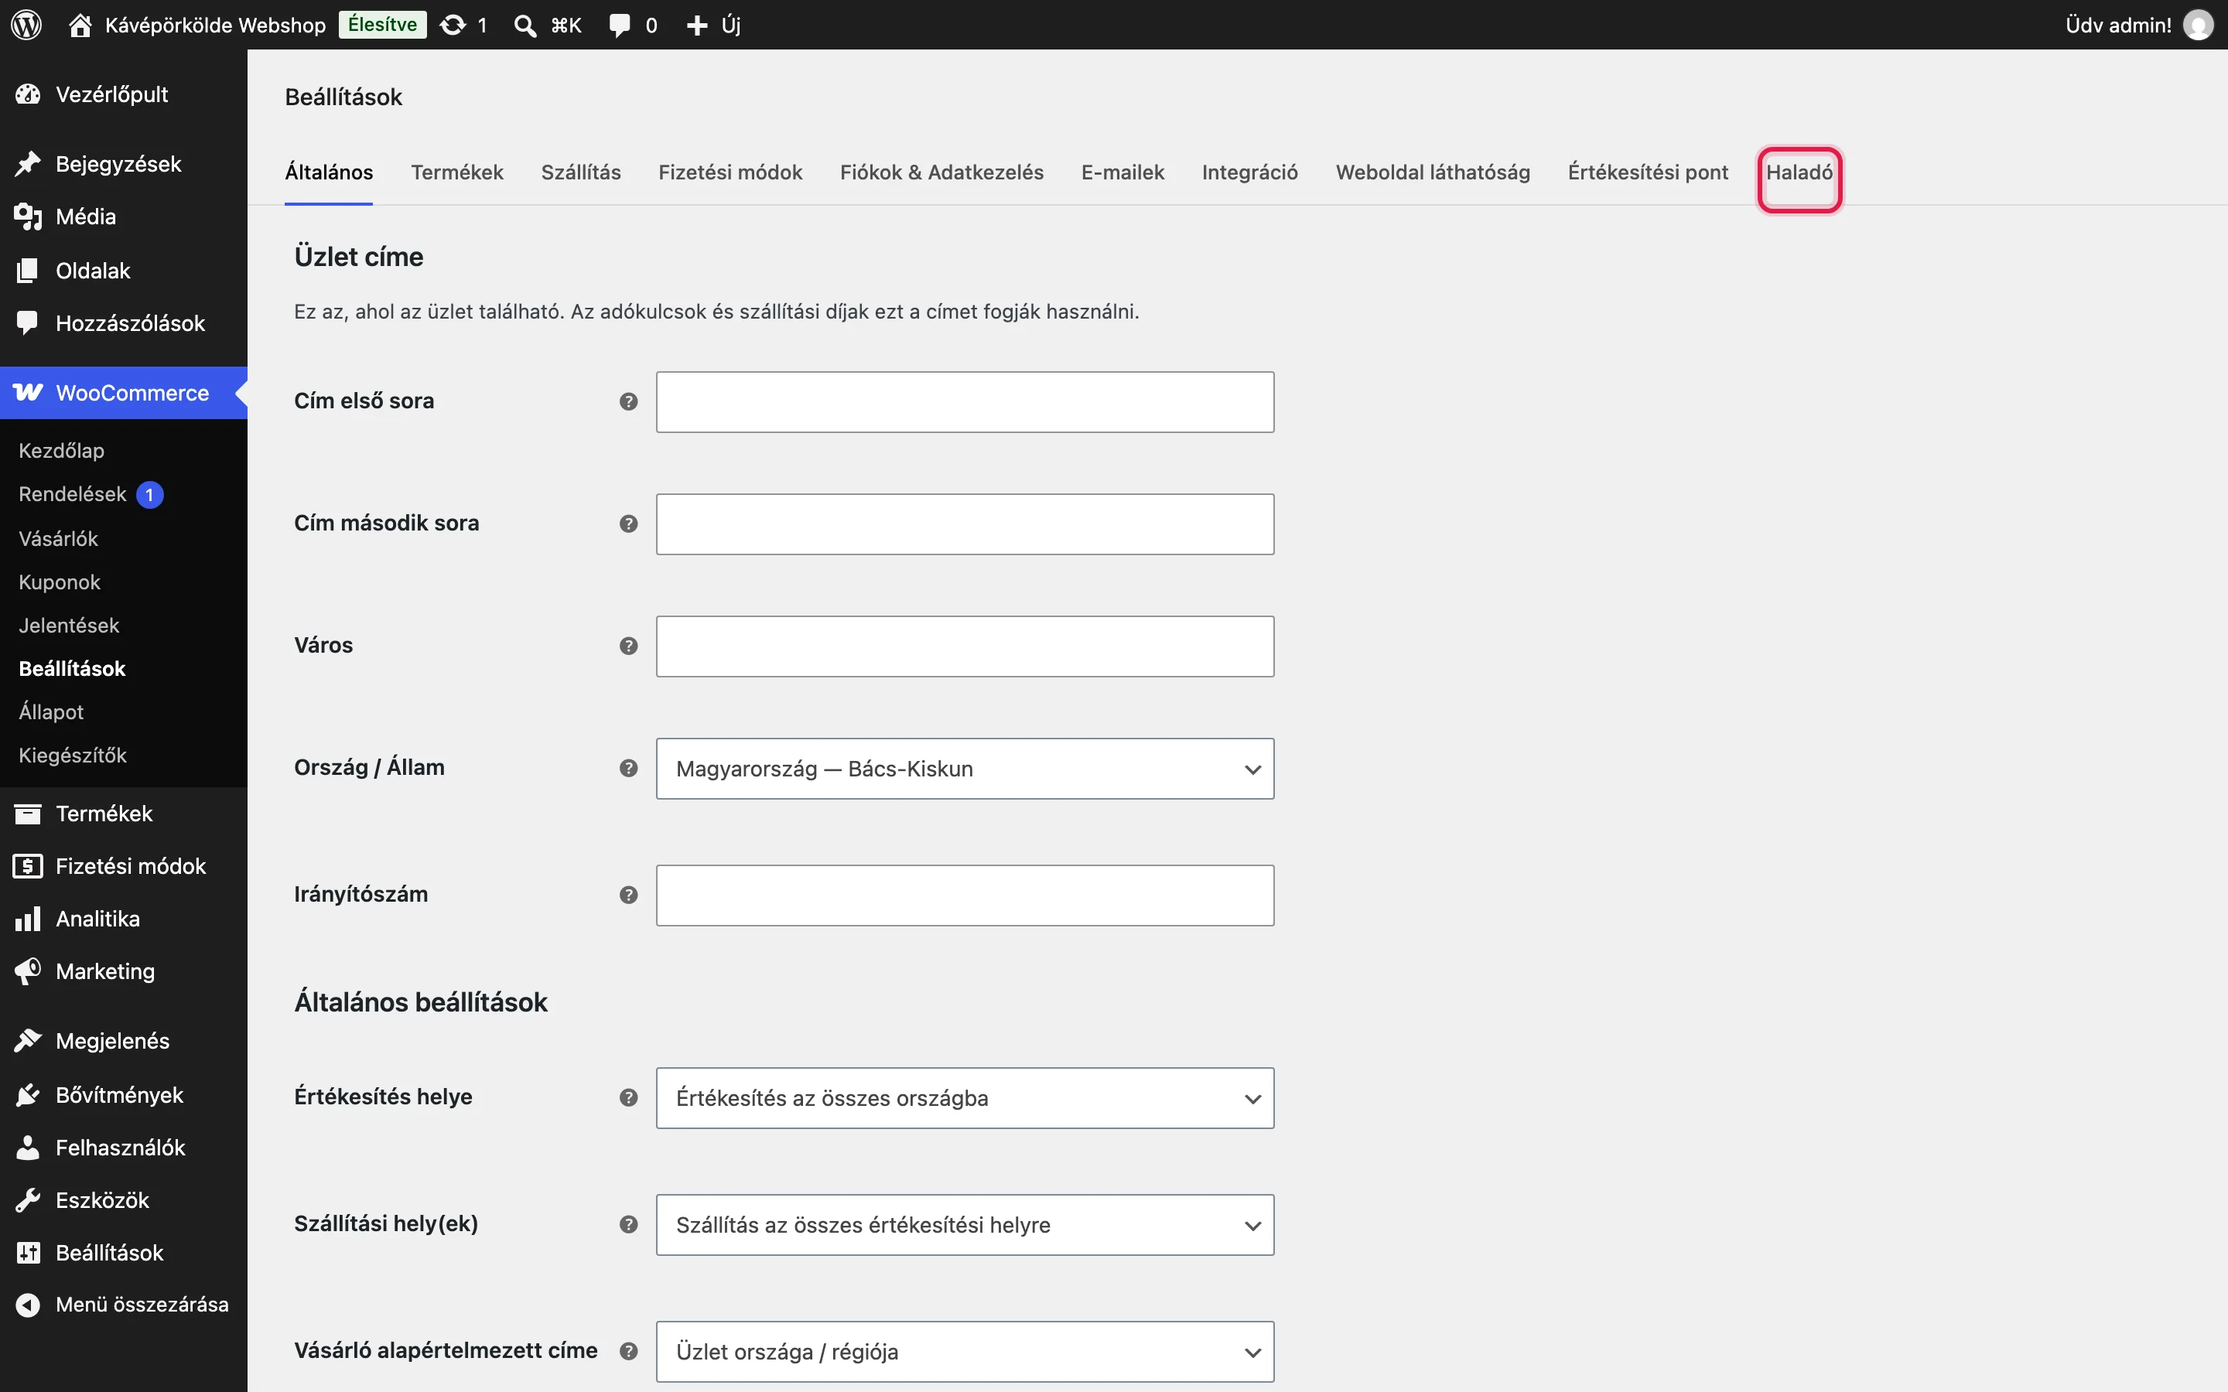Click the search magnifier icon
This screenshot has height=1392, width=2228.
pyautogui.click(x=525, y=25)
